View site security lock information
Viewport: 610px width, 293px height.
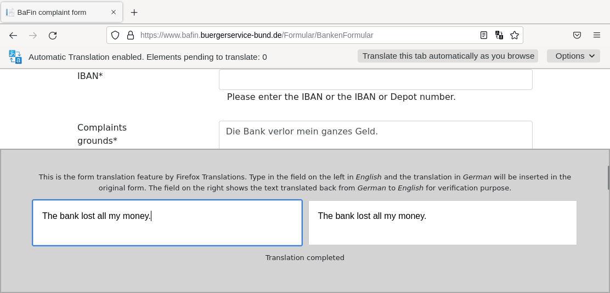coord(131,35)
